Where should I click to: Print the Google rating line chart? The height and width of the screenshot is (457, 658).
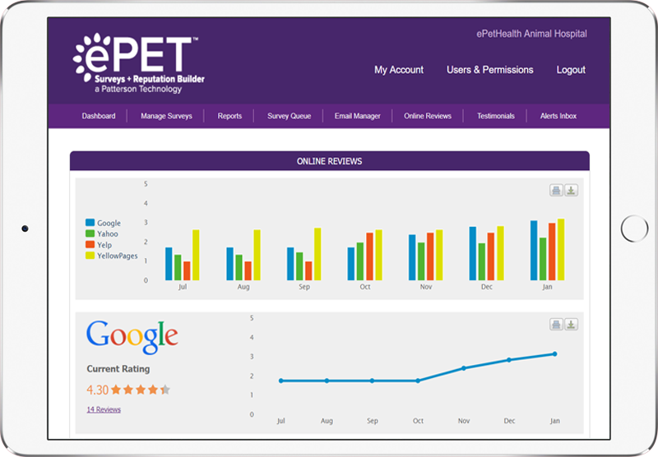[556, 324]
